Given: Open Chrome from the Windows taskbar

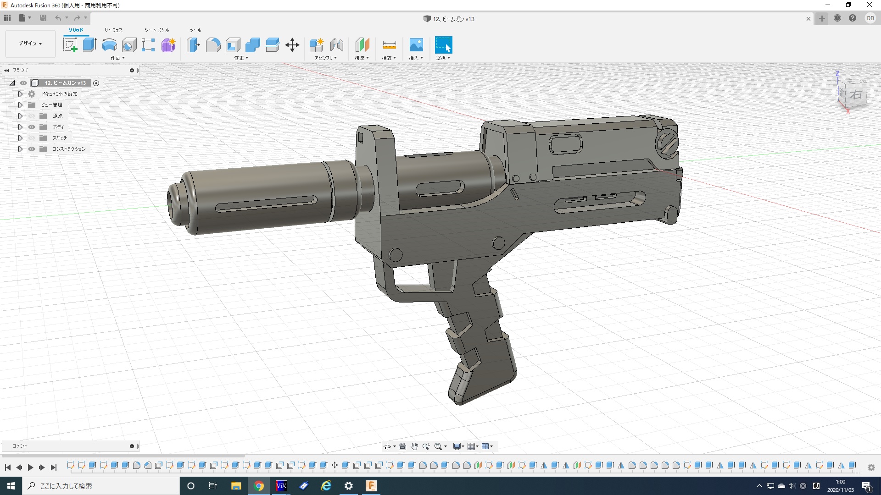Looking at the screenshot, I should [x=259, y=486].
